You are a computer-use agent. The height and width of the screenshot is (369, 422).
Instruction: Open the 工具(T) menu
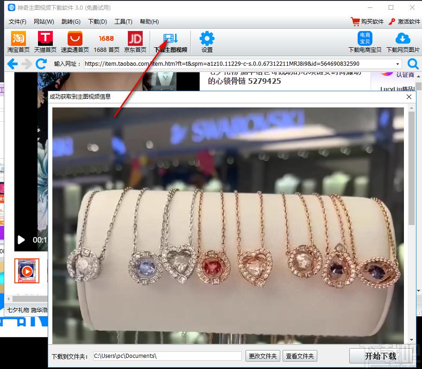point(123,22)
